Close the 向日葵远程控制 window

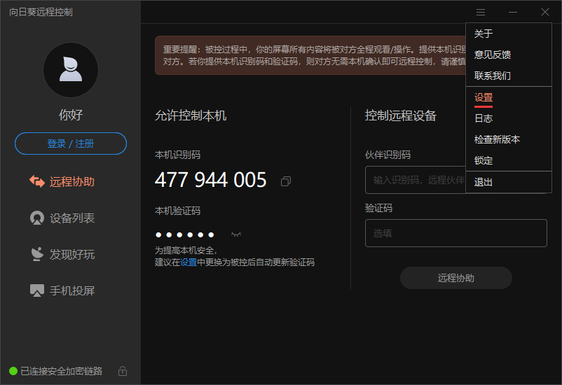(545, 12)
